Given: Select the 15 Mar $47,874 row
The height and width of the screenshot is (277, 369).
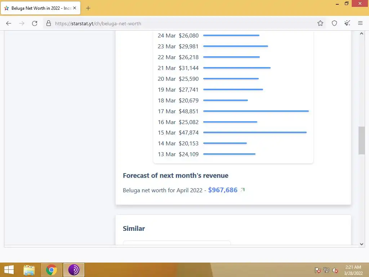Looking at the screenshot, I should pos(233,133).
